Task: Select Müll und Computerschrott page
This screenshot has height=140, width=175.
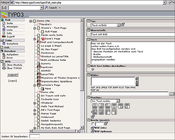Action: click(57, 42)
